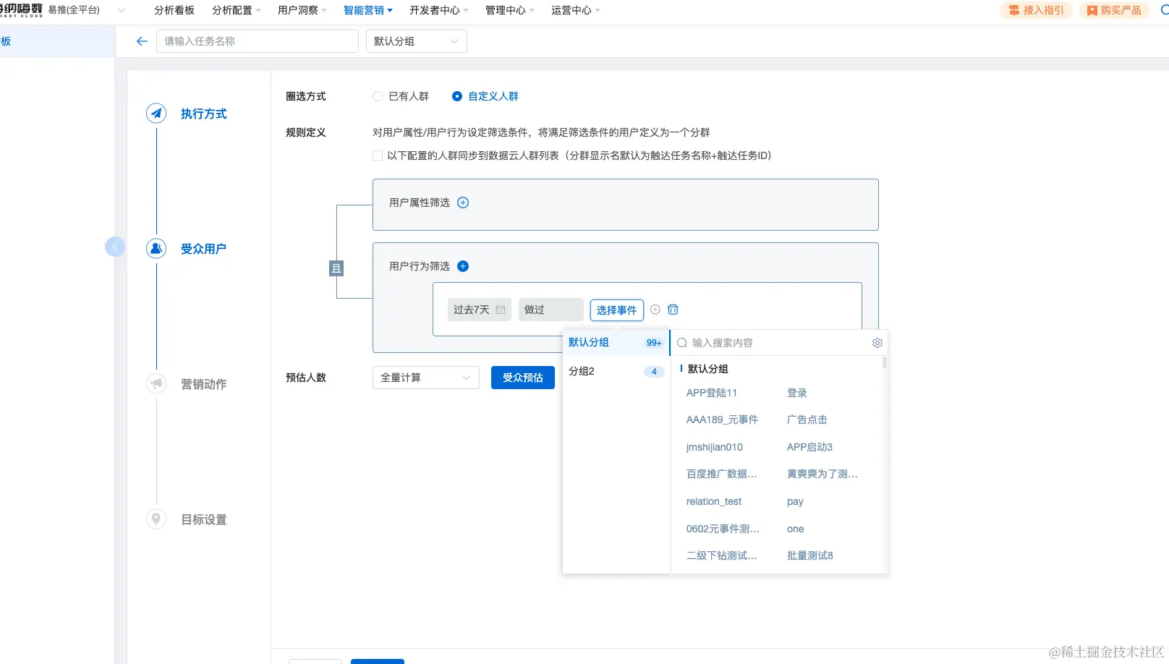
Task: Choose the 百度推广数据... event
Action: point(722,474)
